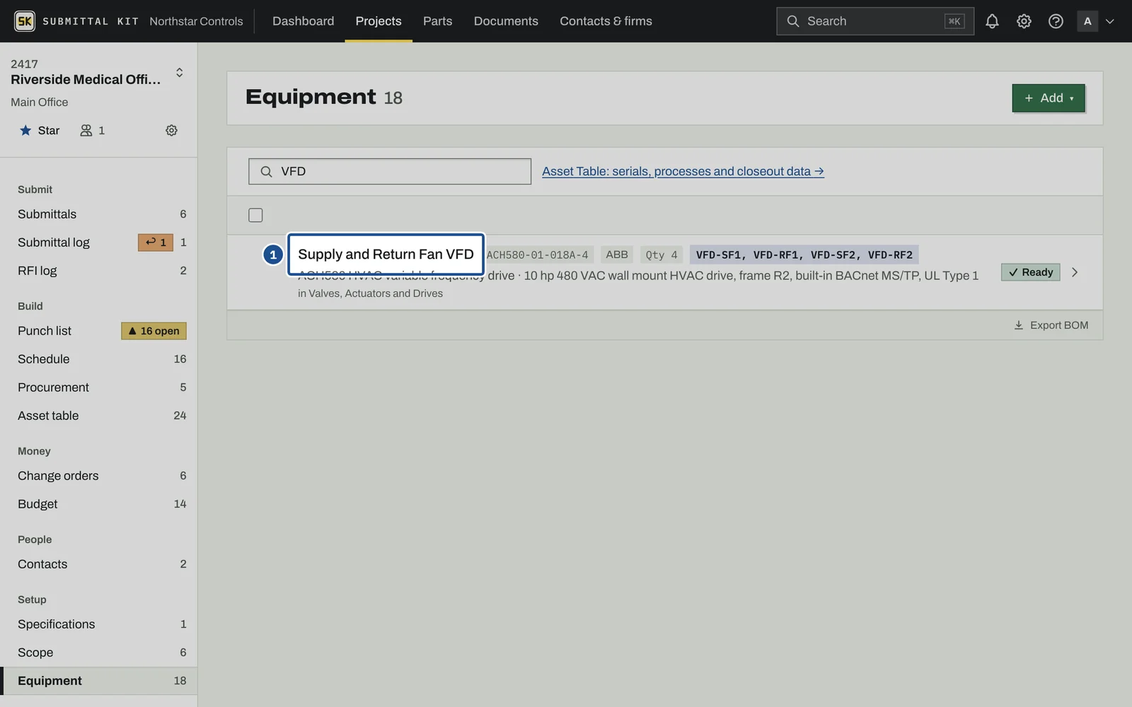Open Change orders
The width and height of the screenshot is (1132, 707).
(99, 476)
